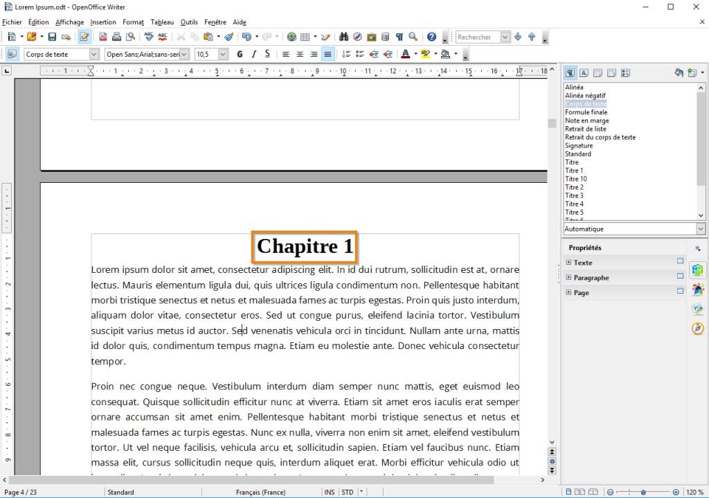Click the spellcheck ABC icon
Image resolution: width=709 pixels, height=498 pixels.
point(149,37)
